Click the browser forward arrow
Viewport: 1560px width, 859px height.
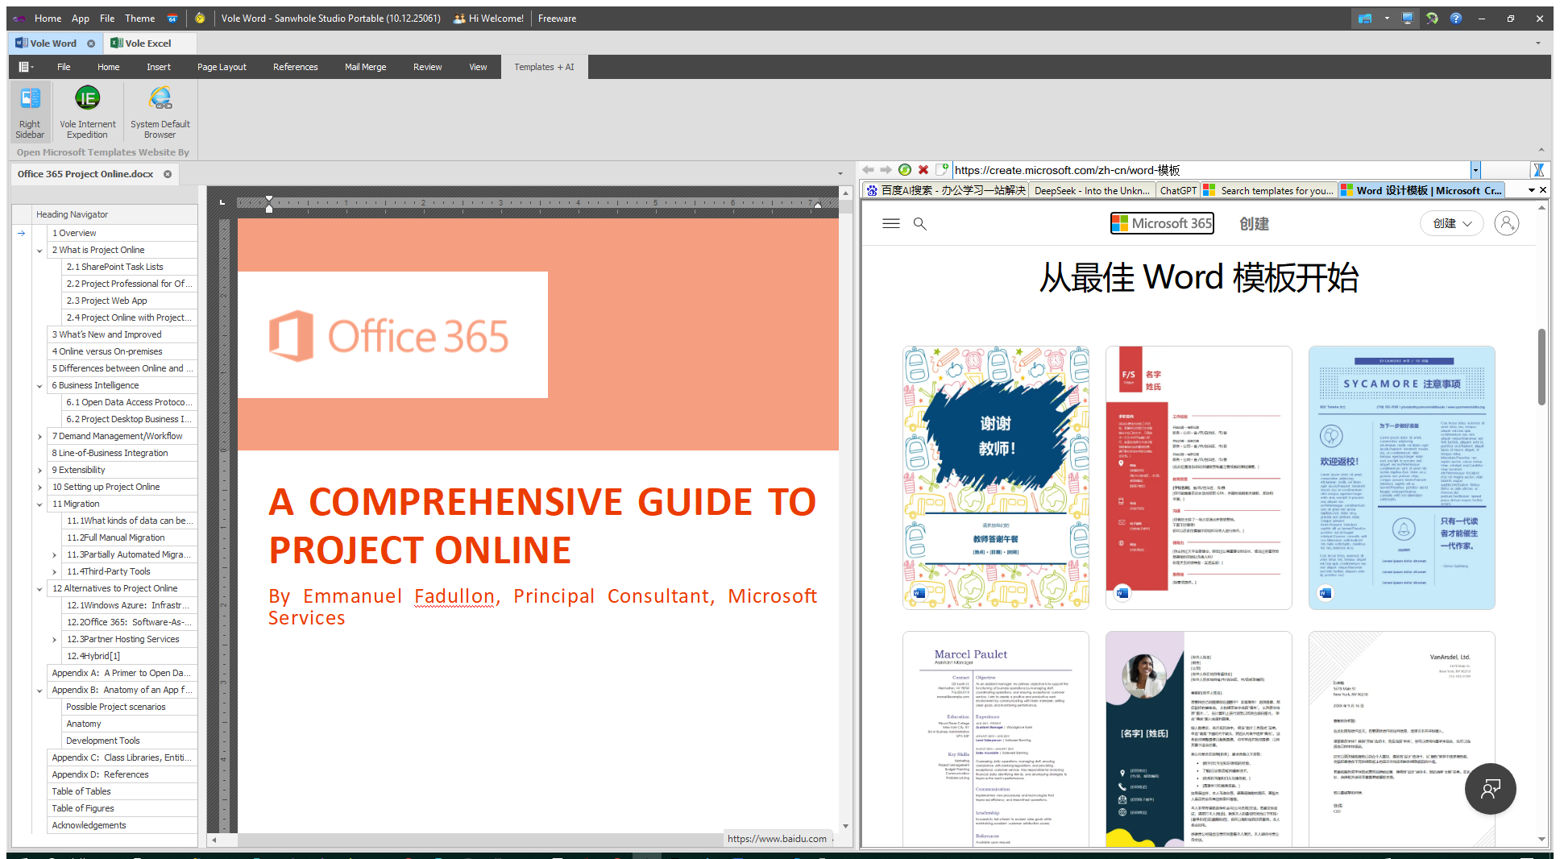coord(886,170)
